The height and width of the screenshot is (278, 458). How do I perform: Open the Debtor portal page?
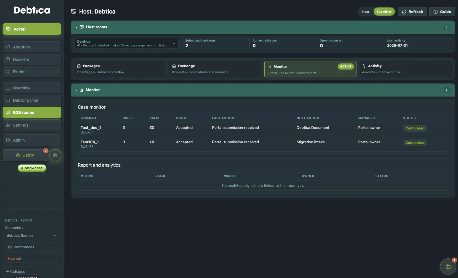pyautogui.click(x=32, y=100)
